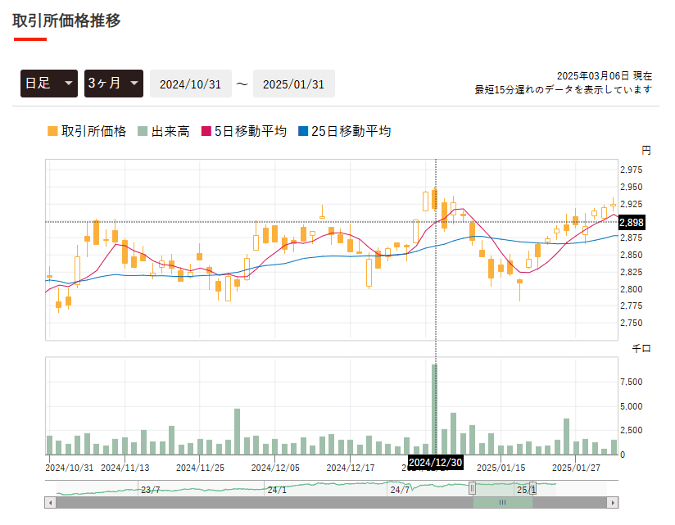
Task: Click the 2024/12/30 highlighted date label
Action: [x=434, y=462]
